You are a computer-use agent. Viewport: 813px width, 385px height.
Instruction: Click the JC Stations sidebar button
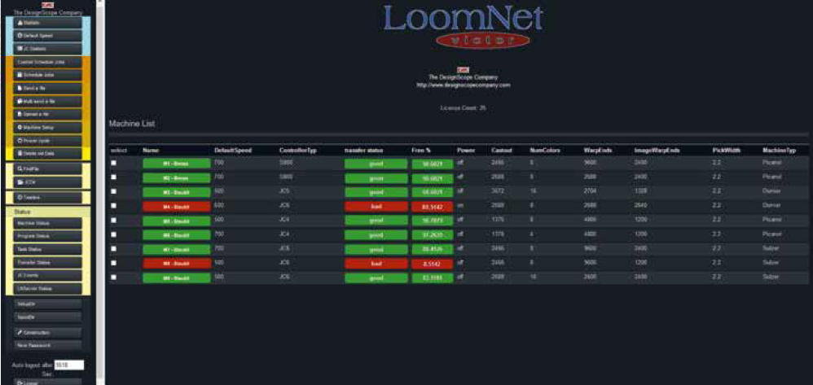pyautogui.click(x=48, y=49)
